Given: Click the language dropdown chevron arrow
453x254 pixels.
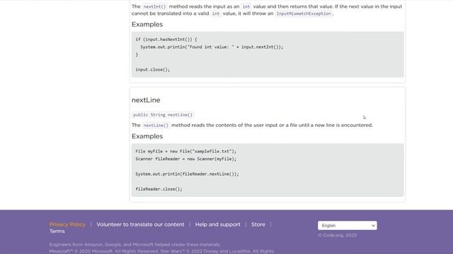Looking at the screenshot, I should coord(373,226).
